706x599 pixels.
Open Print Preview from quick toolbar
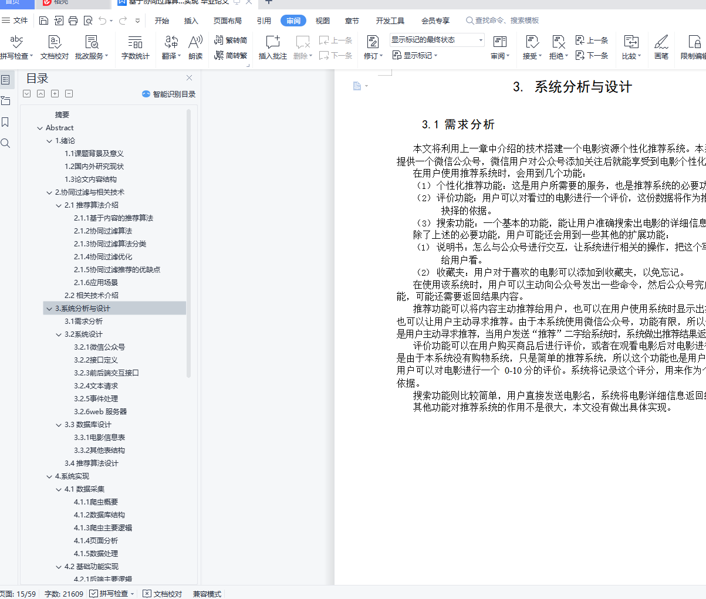[88, 21]
